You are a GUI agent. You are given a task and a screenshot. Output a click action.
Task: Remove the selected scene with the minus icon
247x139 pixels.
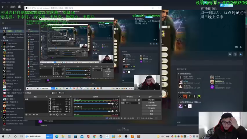[x=30, y=115]
